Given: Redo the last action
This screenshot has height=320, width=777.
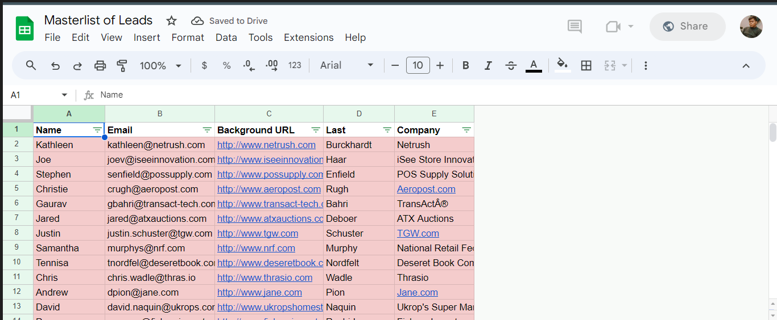Looking at the screenshot, I should coord(77,66).
